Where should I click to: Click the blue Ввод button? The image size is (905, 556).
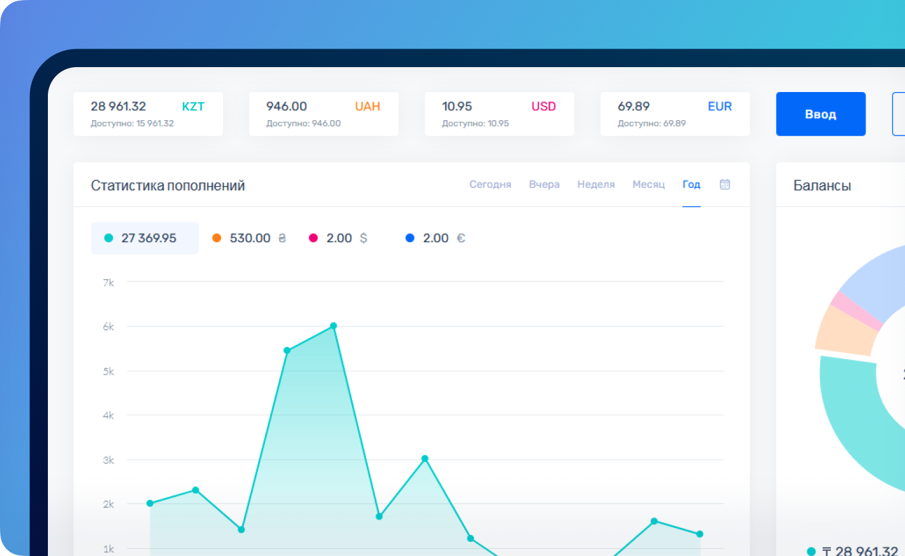point(821,114)
